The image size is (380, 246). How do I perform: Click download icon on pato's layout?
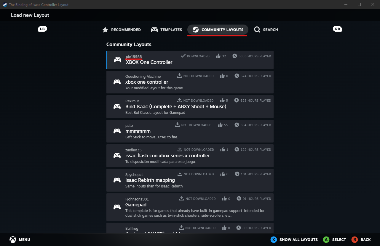pyautogui.click(x=178, y=125)
